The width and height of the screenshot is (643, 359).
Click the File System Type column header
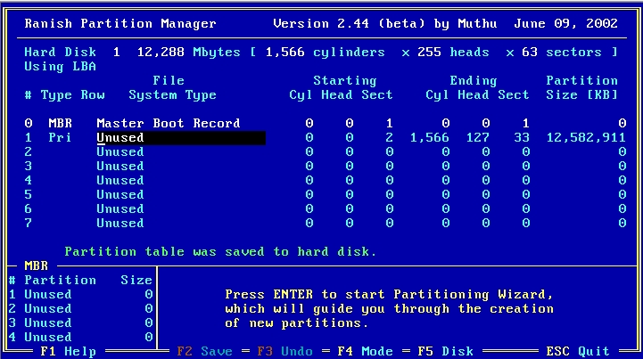[172, 87]
